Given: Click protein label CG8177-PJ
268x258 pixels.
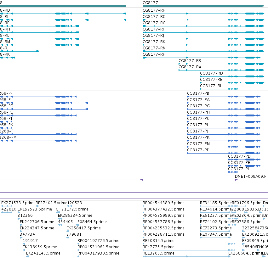Looking at the screenshot, I should 197,132.
